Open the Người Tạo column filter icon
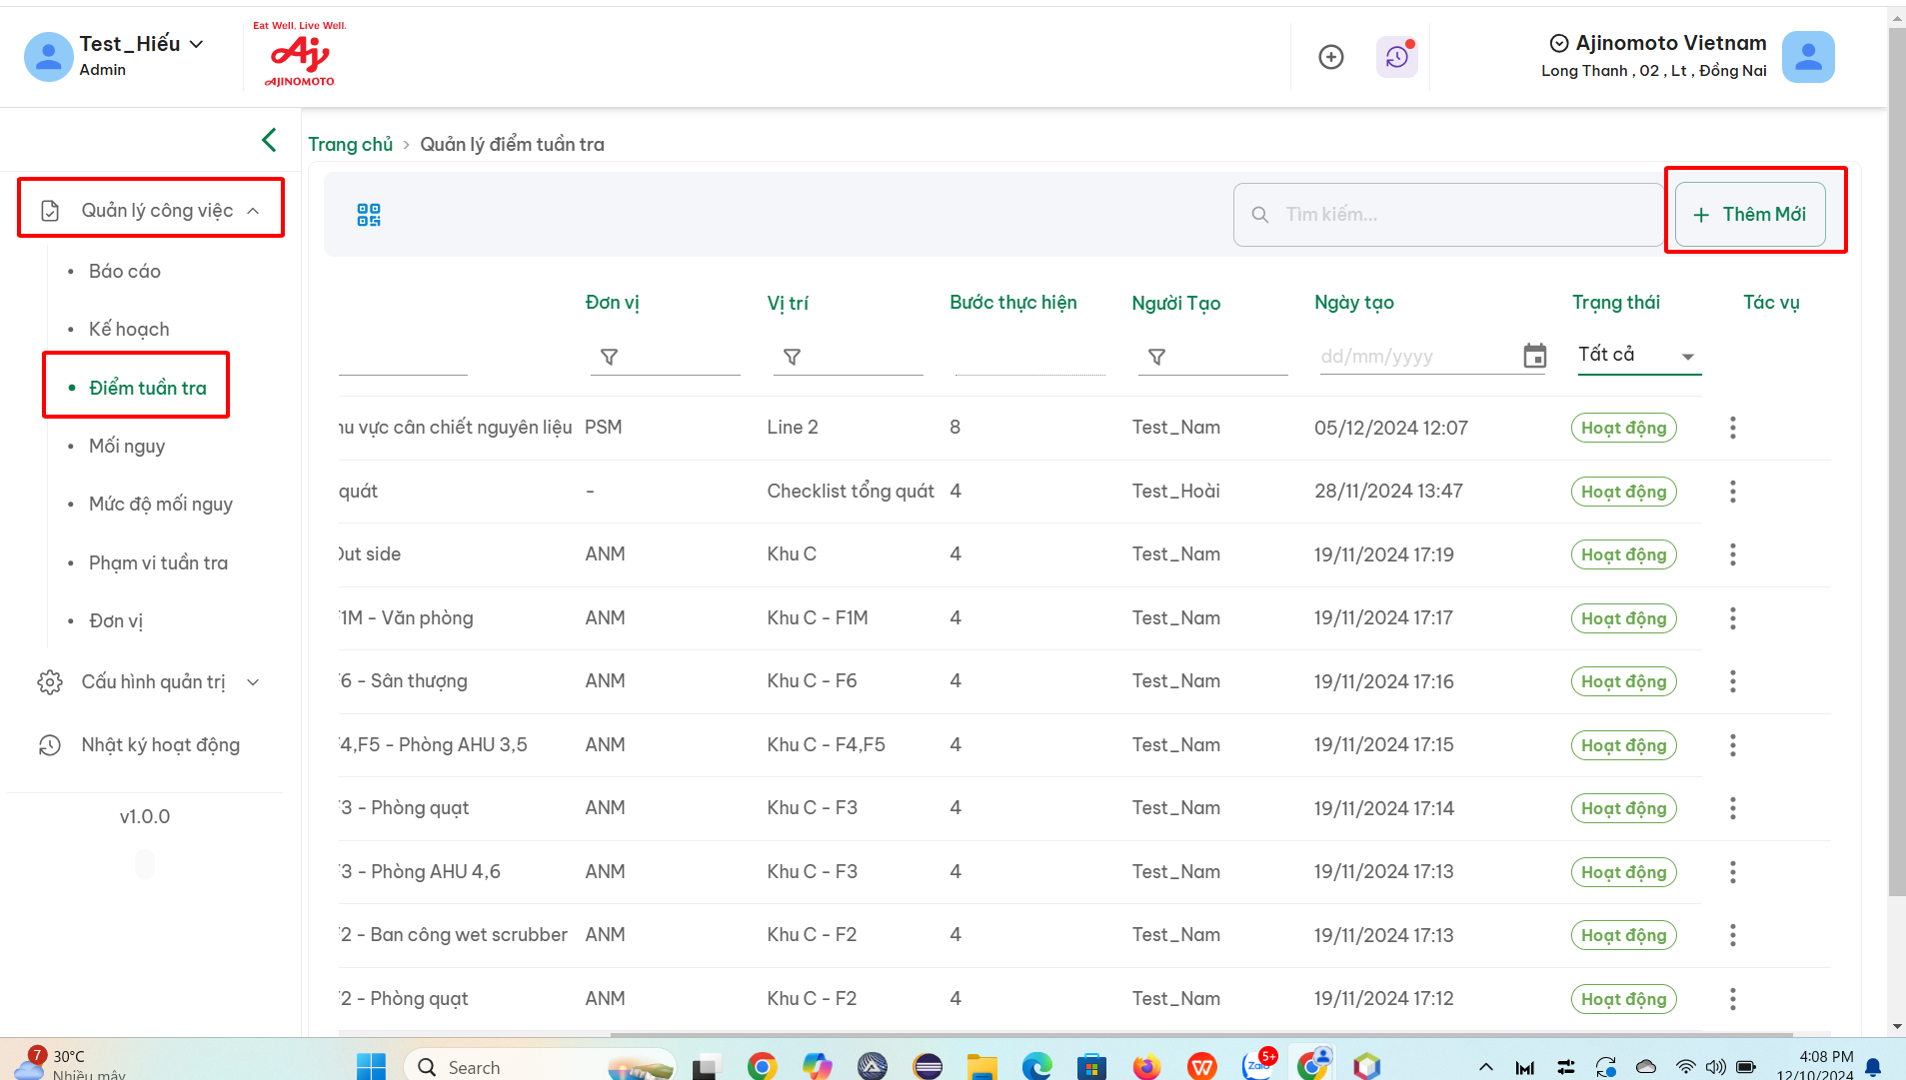The width and height of the screenshot is (1906, 1080). [1156, 357]
